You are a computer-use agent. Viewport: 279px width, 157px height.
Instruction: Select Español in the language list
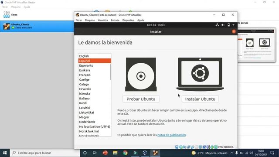pyautogui.click(x=95, y=61)
